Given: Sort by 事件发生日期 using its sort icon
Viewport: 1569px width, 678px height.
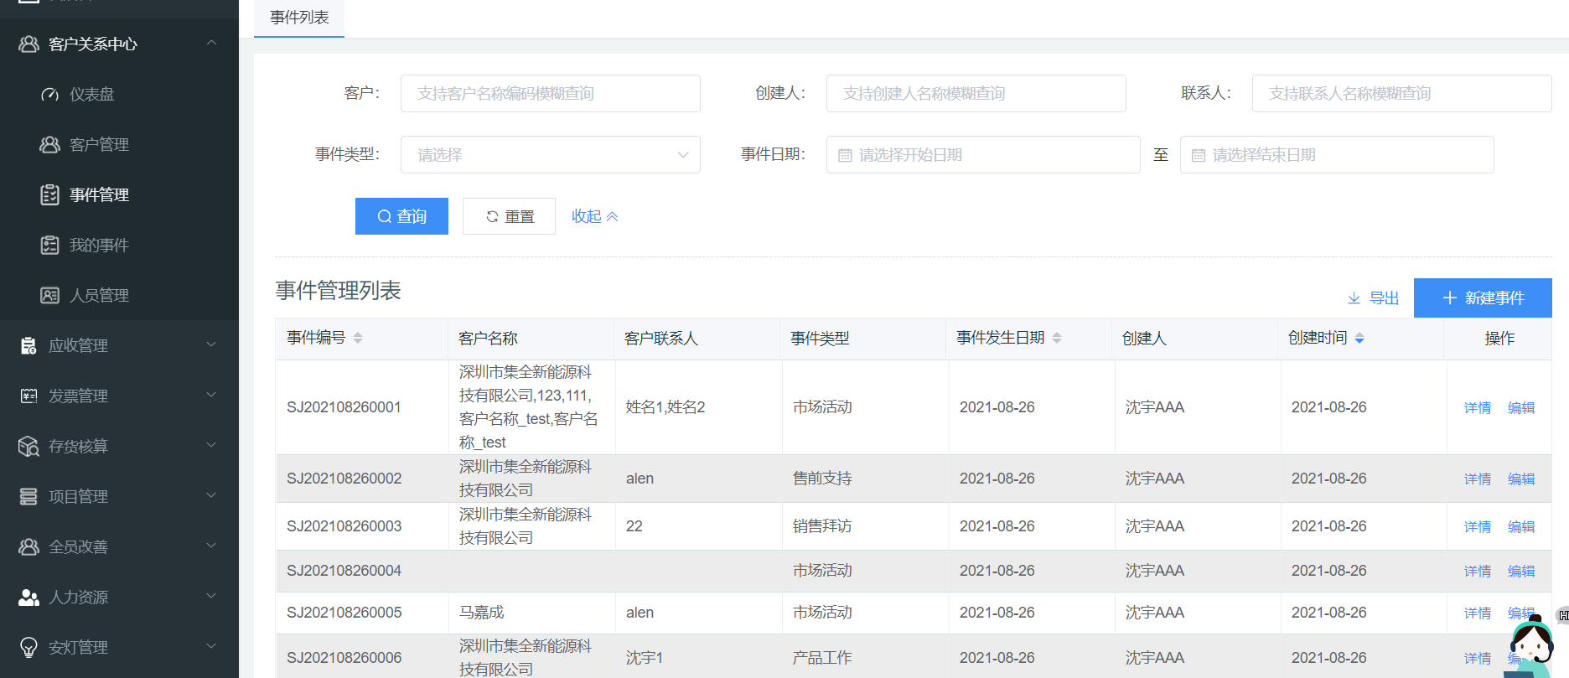Looking at the screenshot, I should click(1057, 338).
